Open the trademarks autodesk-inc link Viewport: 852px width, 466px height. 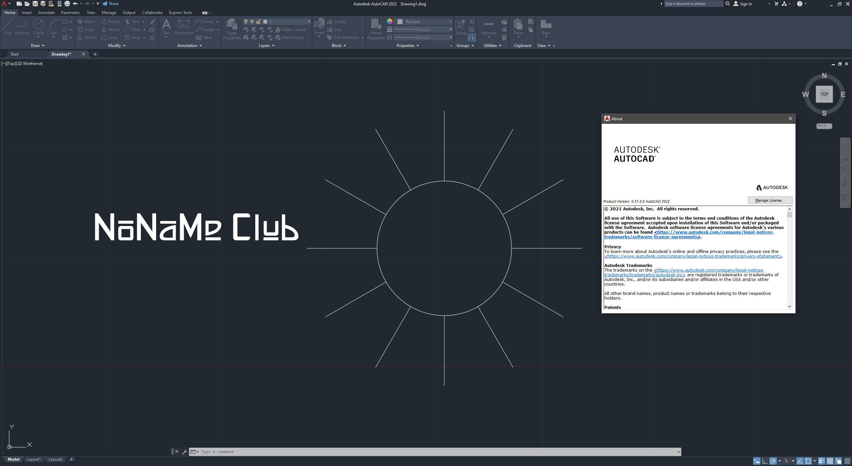pyautogui.click(x=684, y=273)
